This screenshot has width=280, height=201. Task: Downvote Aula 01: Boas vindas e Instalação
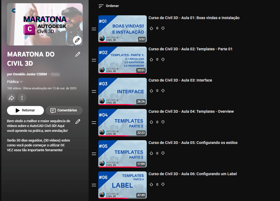tap(163, 28)
